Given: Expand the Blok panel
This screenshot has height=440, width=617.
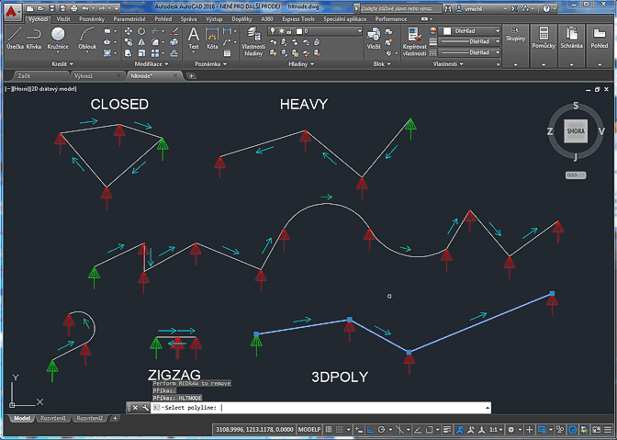Looking at the screenshot, I should (382, 63).
